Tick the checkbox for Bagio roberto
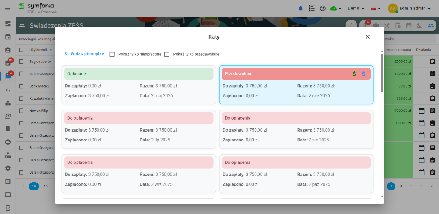This screenshot has width=439, height=214. click(21, 61)
